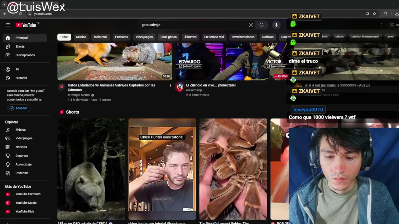Open YouTube Premium in sidebar
This screenshot has width=399, height=224.
(x=25, y=194)
